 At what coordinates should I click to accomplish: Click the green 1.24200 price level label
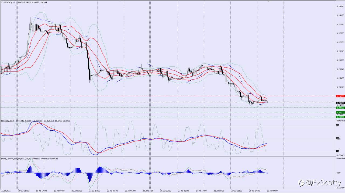pyautogui.click(x=340, y=108)
